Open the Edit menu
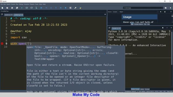The width and height of the screenshot is (173, 97). pyautogui.click(x=5, y=4)
